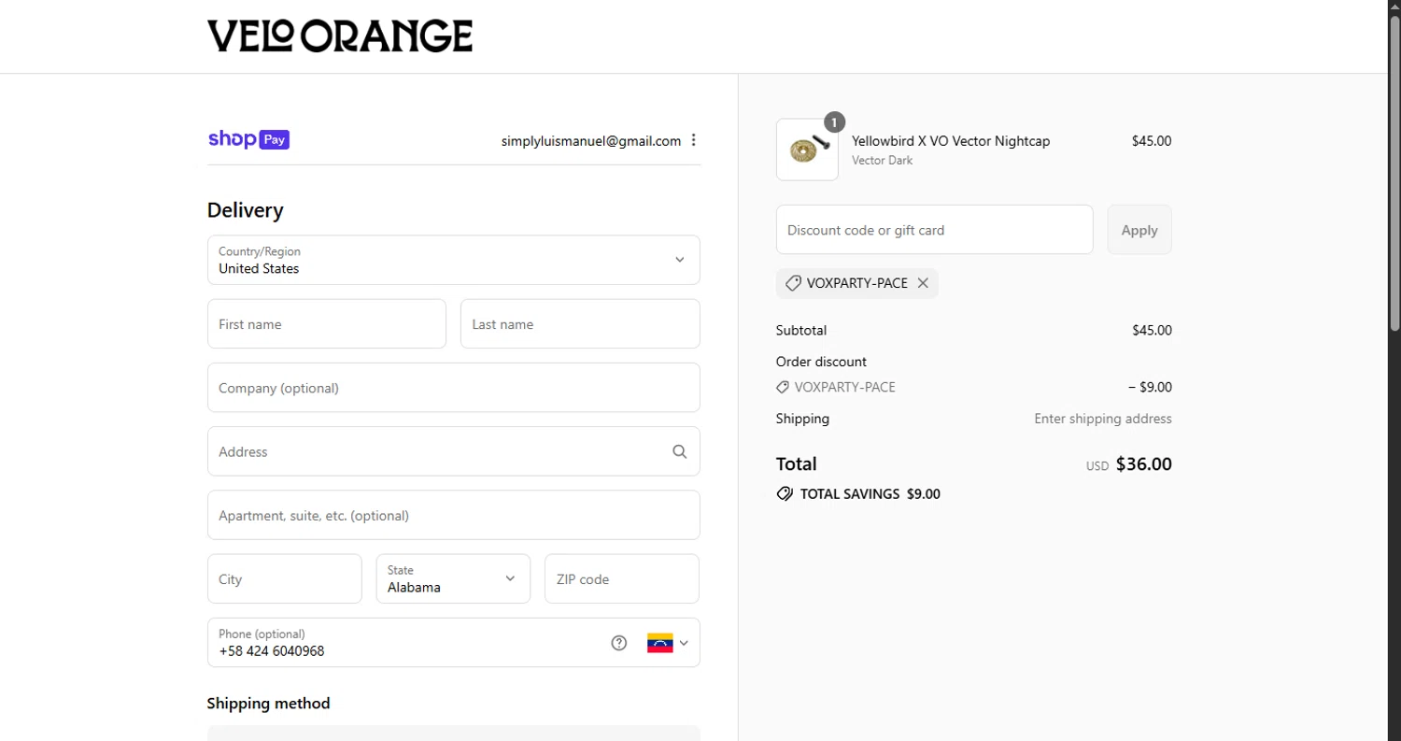This screenshot has width=1401, height=741.
Task: Click the Shop Pay logo
Action: tap(248, 139)
